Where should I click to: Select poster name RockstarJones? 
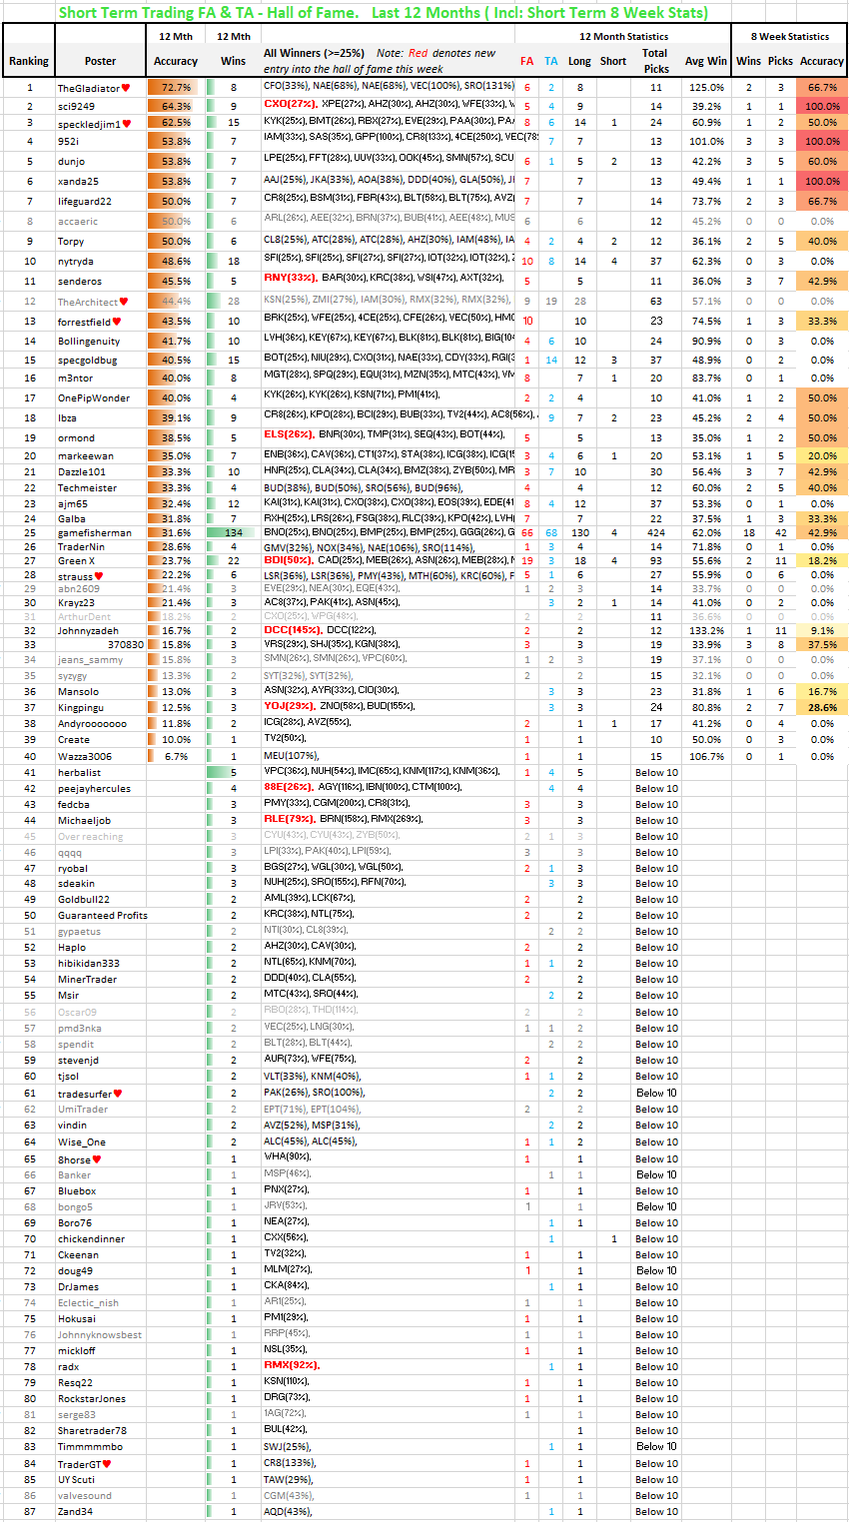[92, 1398]
